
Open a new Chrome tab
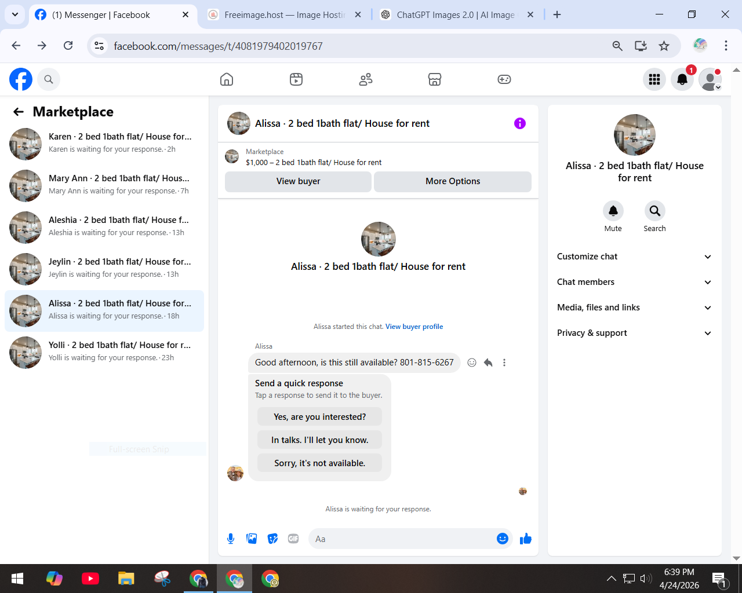(x=557, y=14)
